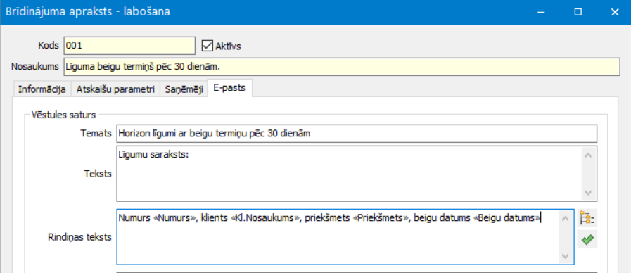Close the Brīdinājuma apraksts window

615,12
